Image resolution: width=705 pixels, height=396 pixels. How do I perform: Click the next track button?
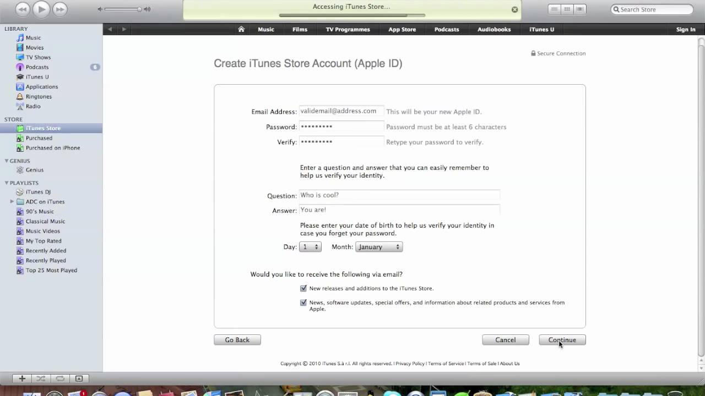tap(59, 9)
